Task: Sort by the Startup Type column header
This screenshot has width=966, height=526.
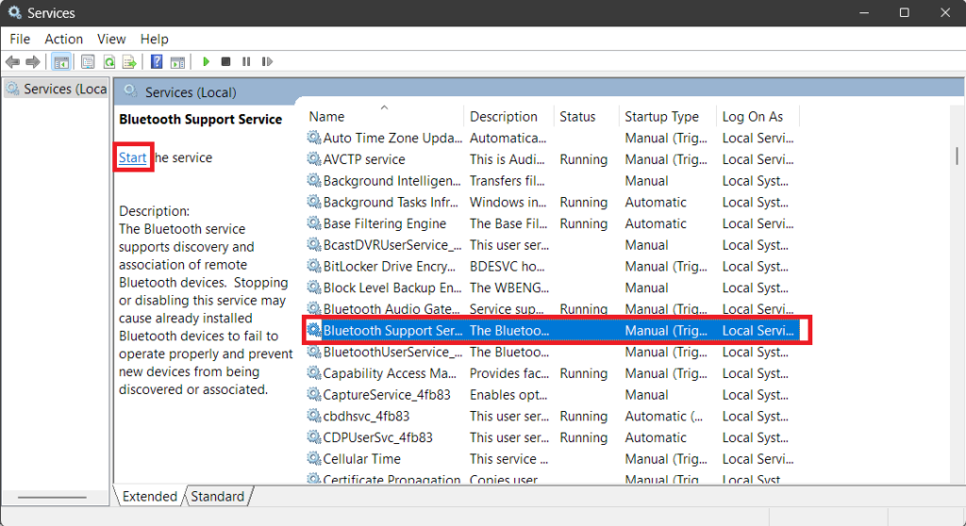Action: click(661, 117)
